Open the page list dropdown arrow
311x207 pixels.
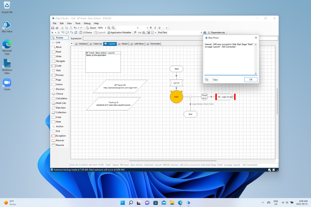pos(72,44)
